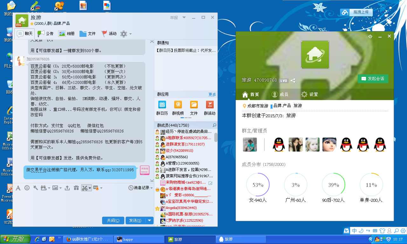Open the 公告 announcements tab

pos(45,34)
